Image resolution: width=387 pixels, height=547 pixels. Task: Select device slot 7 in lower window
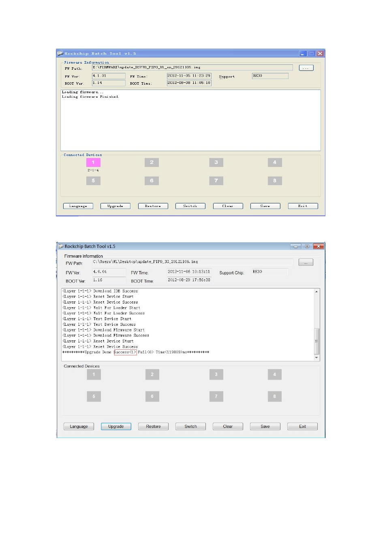216,396
